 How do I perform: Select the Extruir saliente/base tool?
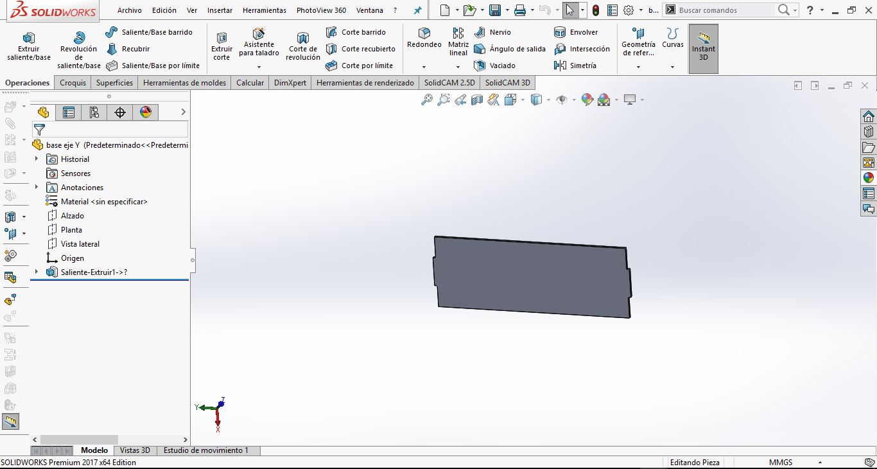click(x=29, y=46)
